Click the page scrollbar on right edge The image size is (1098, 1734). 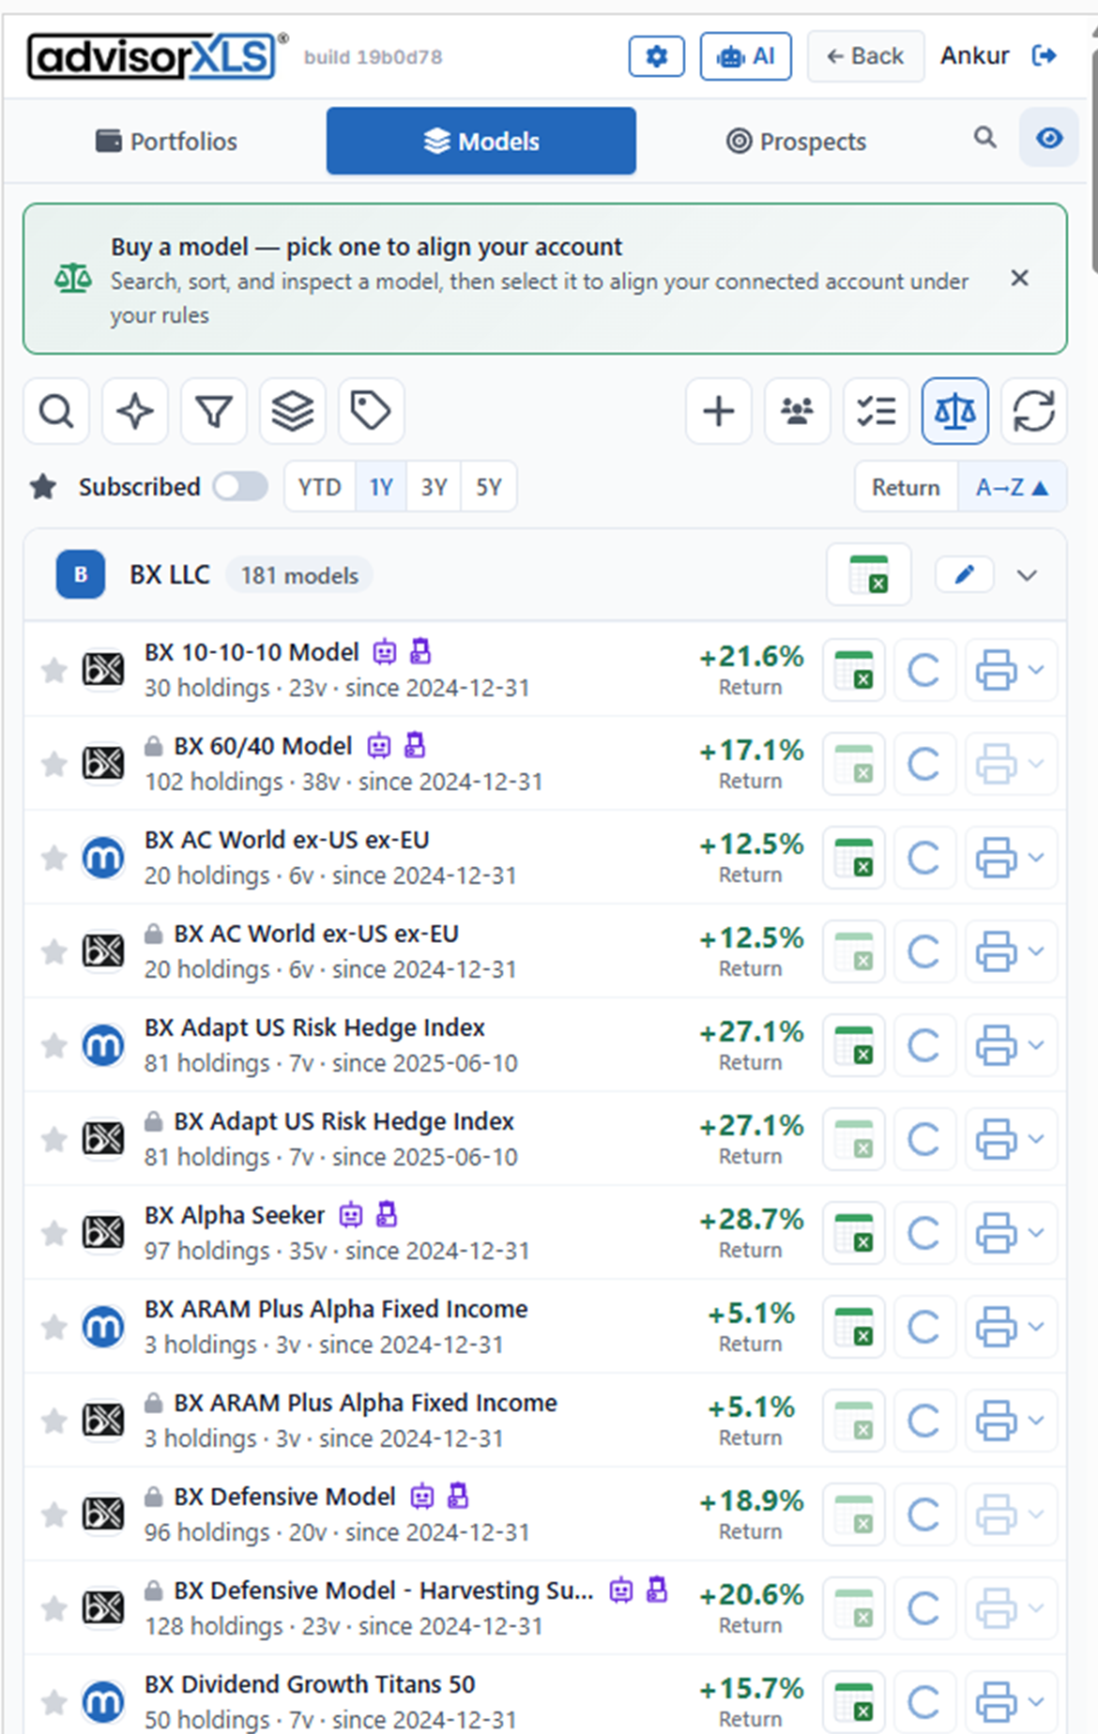(1093, 160)
